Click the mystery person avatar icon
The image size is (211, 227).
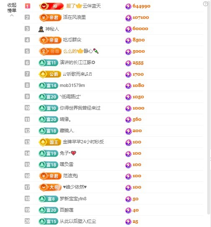coord(41,29)
